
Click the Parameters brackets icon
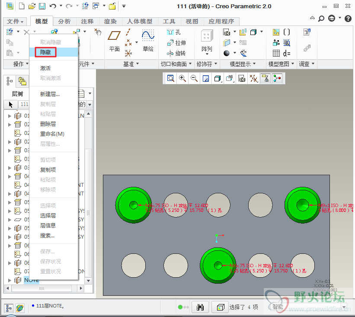287,32
